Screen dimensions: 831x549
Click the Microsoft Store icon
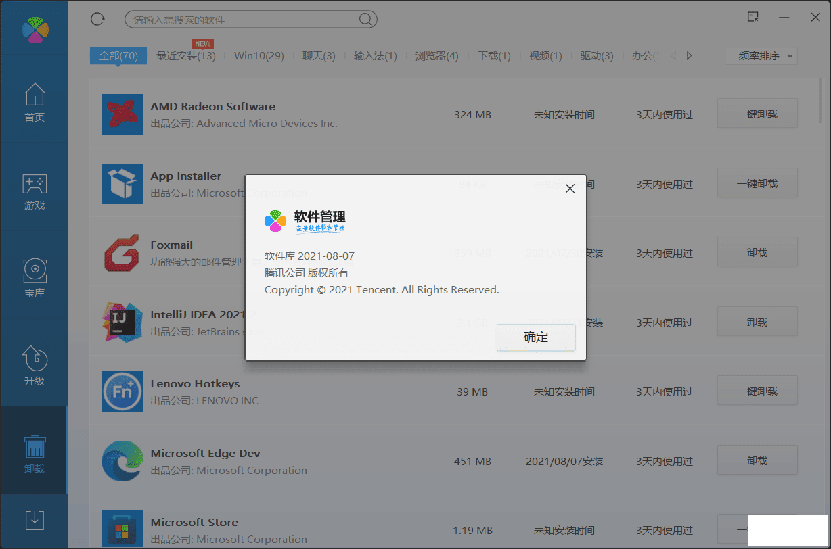(122, 529)
